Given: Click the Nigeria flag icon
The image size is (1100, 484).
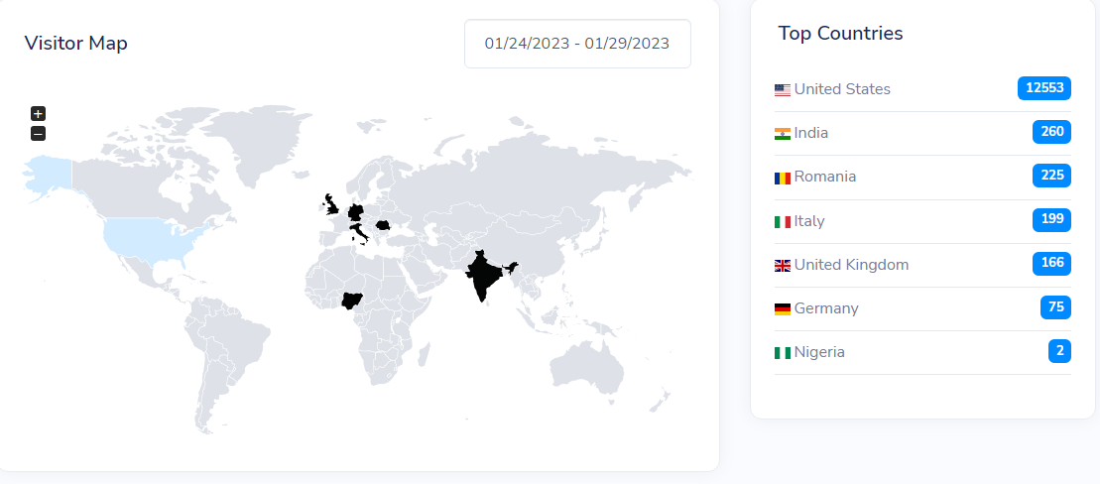Looking at the screenshot, I should 783,353.
